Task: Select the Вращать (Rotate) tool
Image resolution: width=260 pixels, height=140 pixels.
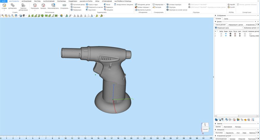Action: point(43,5)
